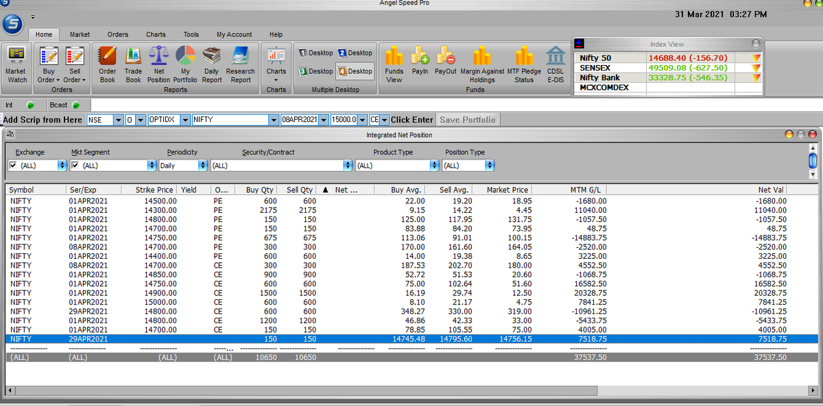Open the NSE exchange dropdown

(x=118, y=120)
